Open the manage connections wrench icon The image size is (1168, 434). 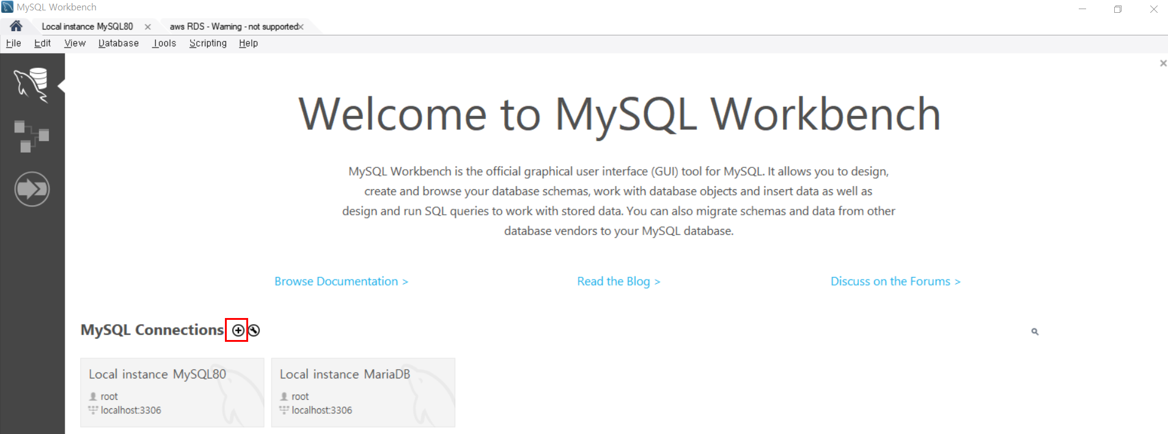pyautogui.click(x=254, y=330)
